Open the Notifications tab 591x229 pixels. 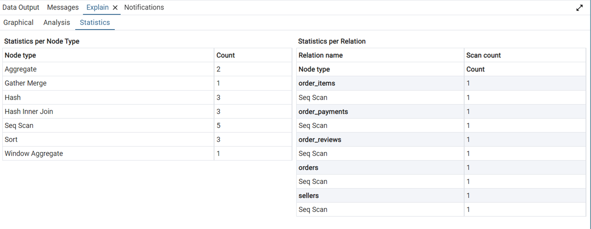click(x=144, y=7)
